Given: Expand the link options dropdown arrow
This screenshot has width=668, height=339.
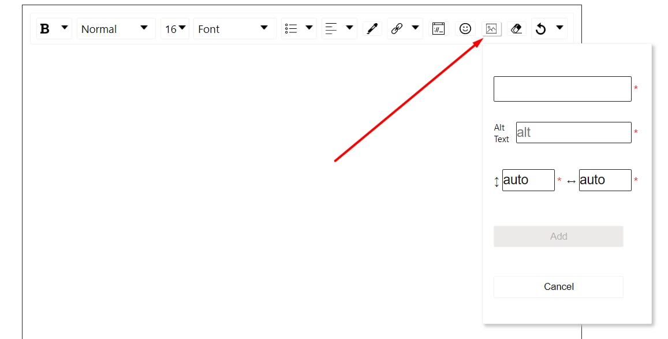Looking at the screenshot, I should 415,28.
